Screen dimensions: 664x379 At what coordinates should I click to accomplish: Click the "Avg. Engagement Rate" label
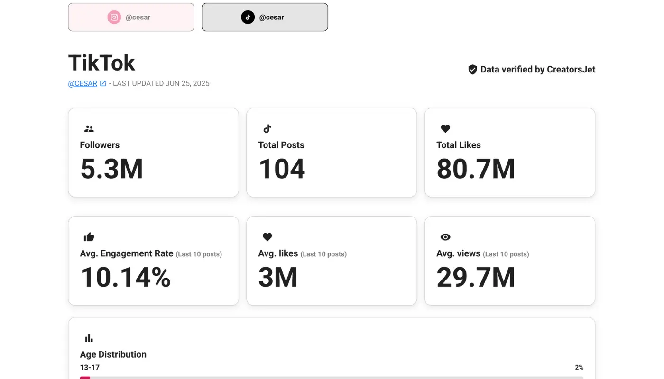(x=127, y=253)
